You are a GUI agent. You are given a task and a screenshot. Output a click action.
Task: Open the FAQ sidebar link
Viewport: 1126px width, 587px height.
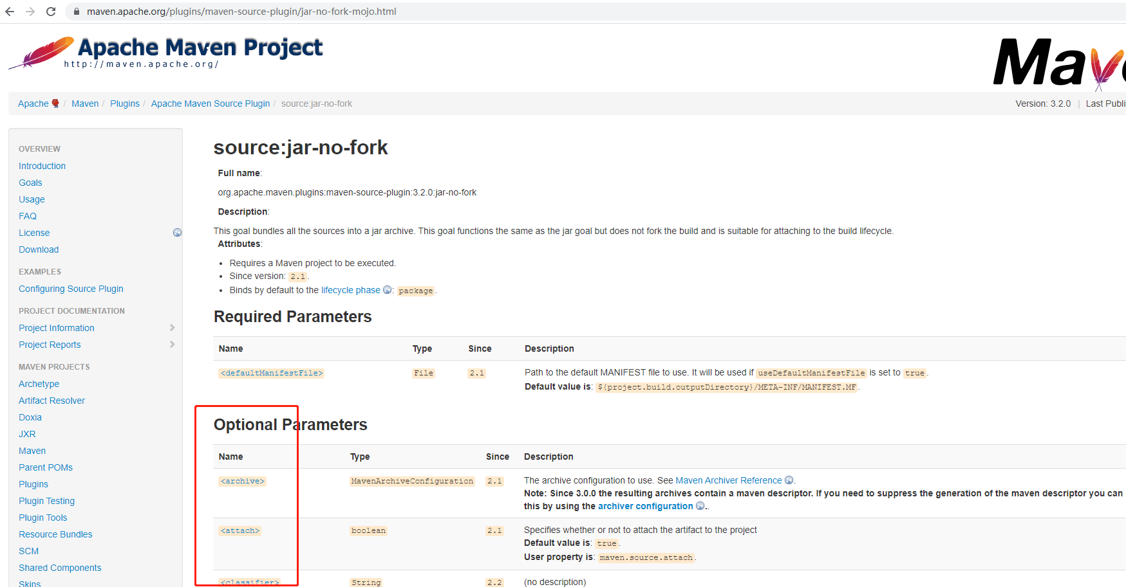pos(28,216)
